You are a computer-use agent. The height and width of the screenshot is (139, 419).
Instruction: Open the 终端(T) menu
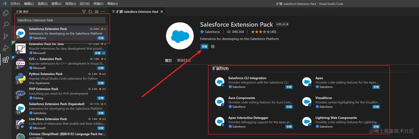pos(98,4)
